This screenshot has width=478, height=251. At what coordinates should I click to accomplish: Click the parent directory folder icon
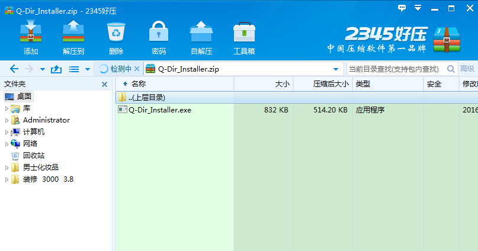122,97
